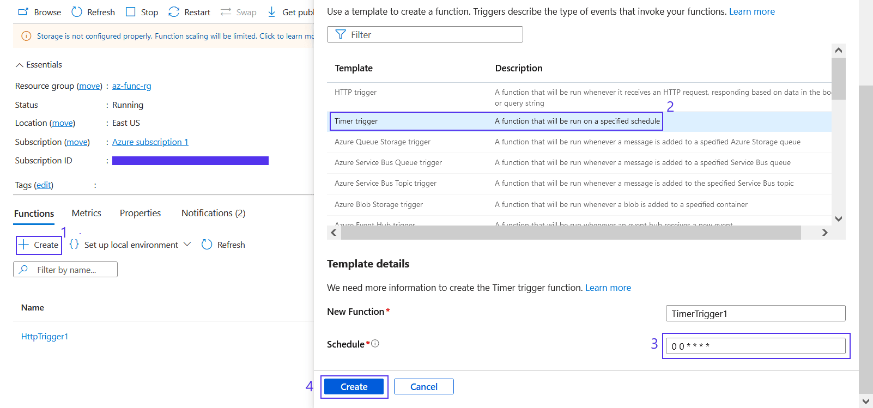This screenshot has width=873, height=408.
Task: Click move link next to Resource group
Action: click(x=89, y=86)
